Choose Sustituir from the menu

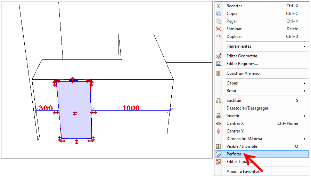(262, 100)
